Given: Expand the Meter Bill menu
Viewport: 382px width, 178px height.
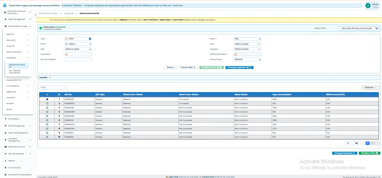Looking at the screenshot, I should click(18, 34).
